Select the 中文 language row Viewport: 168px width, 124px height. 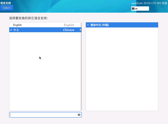click(38, 30)
